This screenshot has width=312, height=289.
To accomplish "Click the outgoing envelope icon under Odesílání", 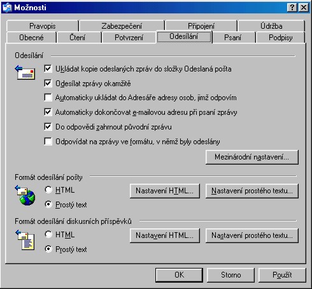I will (x=25, y=73).
